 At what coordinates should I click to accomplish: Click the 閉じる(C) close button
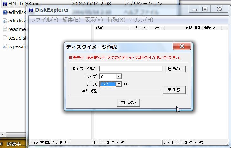coord(128,102)
